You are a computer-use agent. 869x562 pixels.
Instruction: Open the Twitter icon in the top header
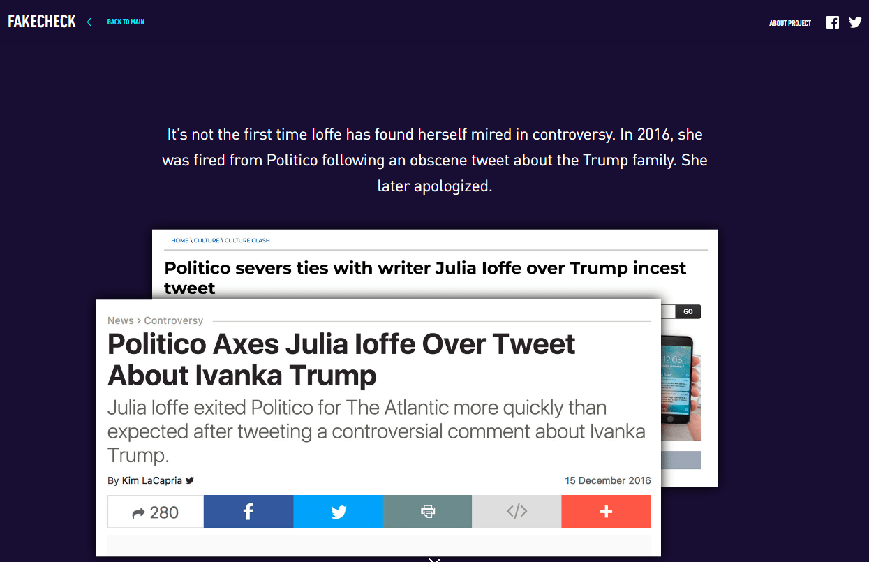(x=855, y=22)
